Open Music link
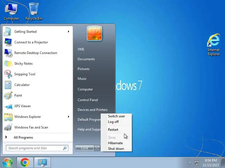 (x=82, y=79)
